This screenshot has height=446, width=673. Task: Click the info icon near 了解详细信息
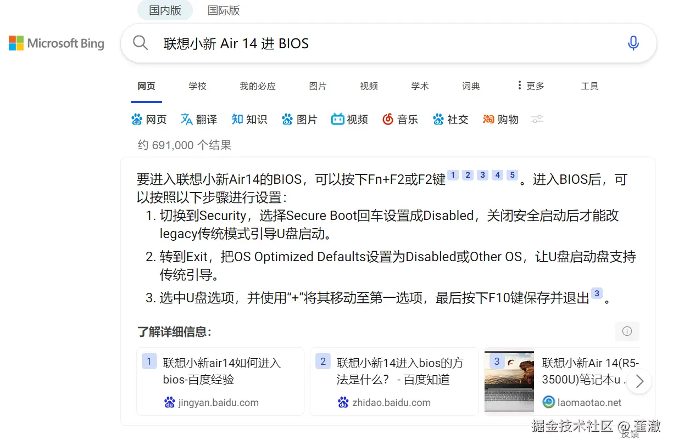(x=627, y=331)
